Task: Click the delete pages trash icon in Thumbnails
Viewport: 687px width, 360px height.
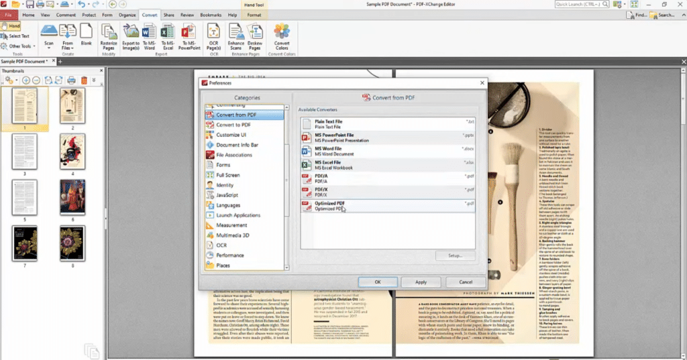Action: [x=84, y=80]
